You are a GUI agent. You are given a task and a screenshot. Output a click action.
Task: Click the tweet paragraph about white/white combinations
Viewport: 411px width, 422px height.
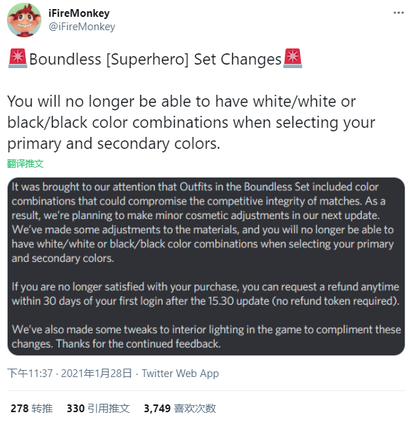point(191,122)
